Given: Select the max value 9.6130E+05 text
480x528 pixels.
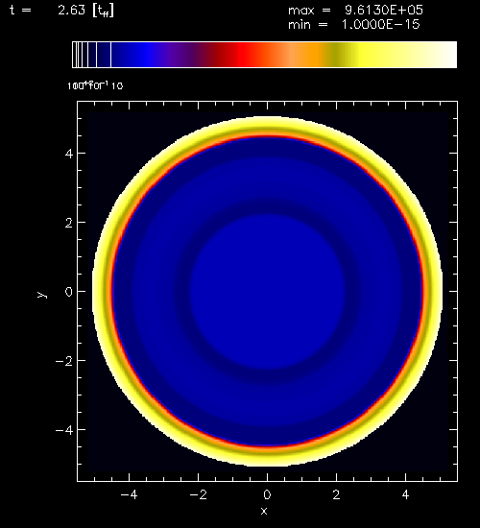Looking at the screenshot, I should [384, 10].
